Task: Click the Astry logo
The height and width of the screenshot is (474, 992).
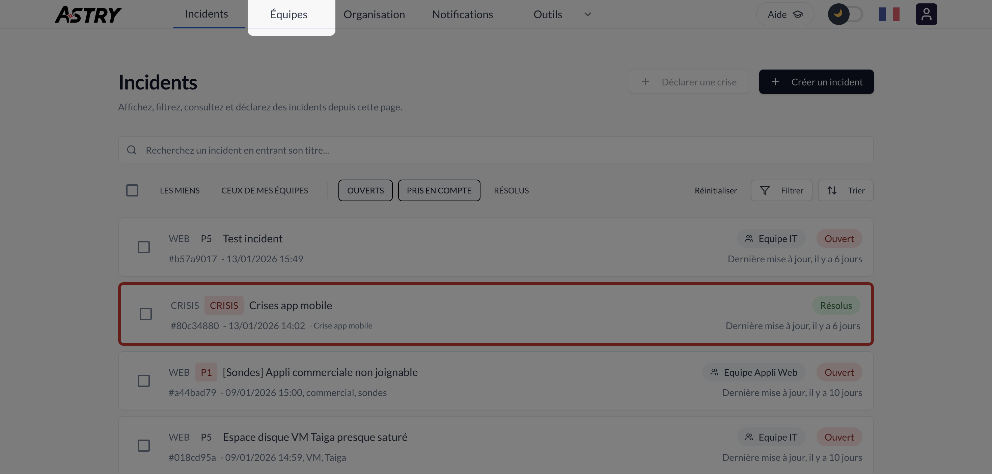Action: (x=88, y=15)
